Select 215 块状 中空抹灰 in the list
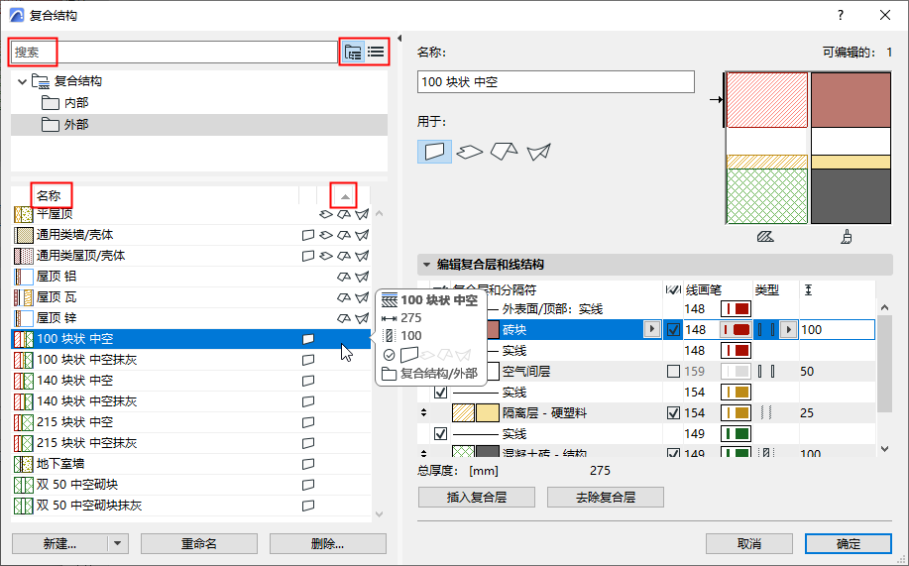 (x=191, y=443)
